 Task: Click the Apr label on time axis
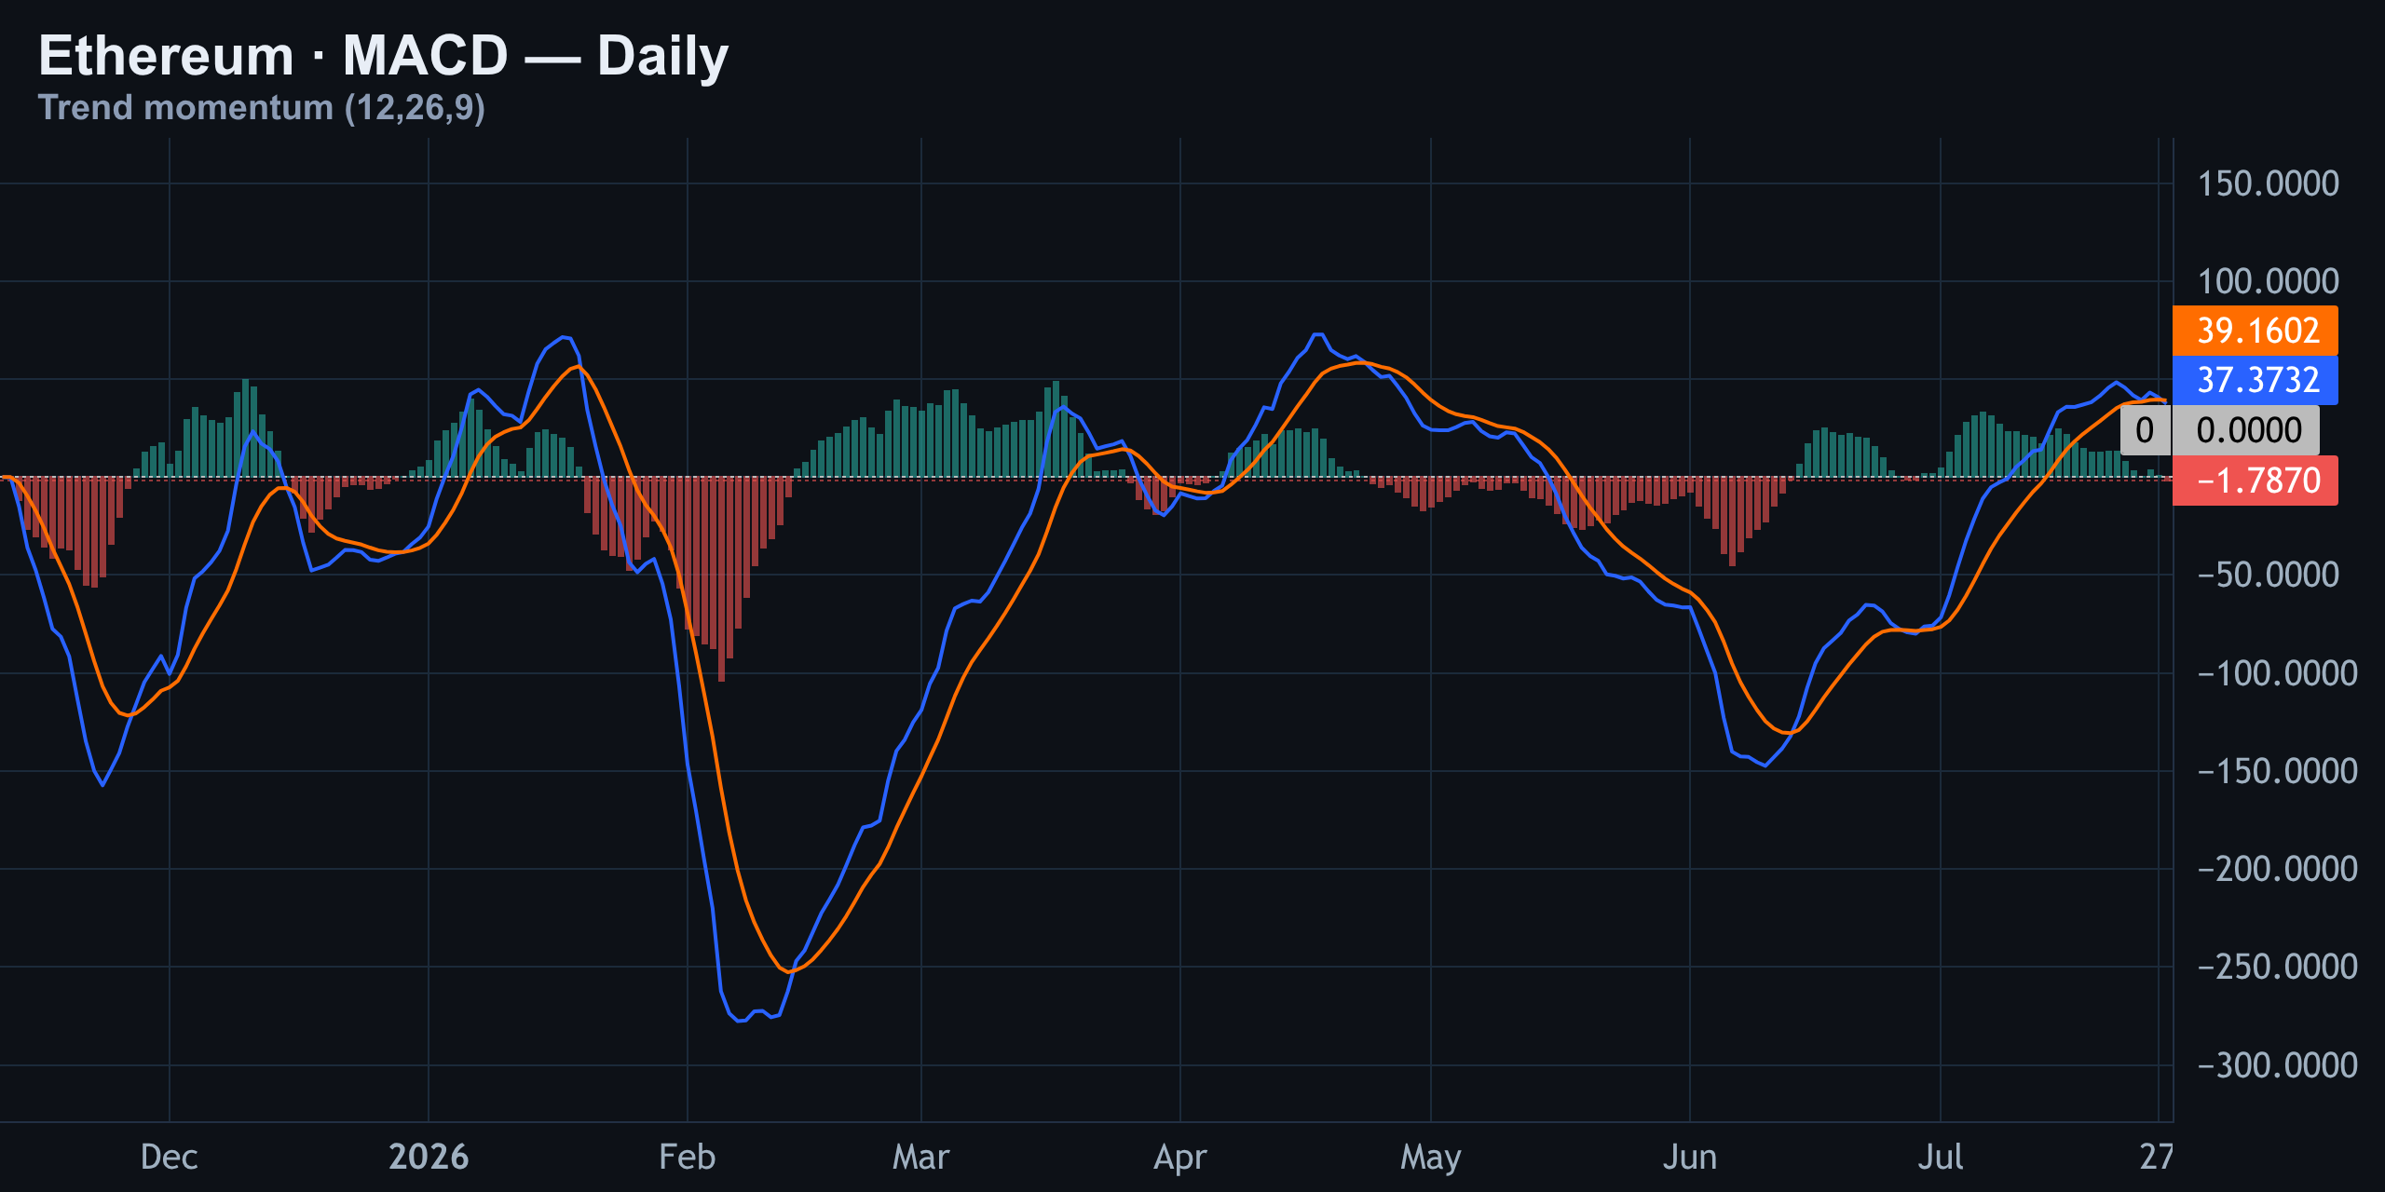(x=1179, y=1158)
